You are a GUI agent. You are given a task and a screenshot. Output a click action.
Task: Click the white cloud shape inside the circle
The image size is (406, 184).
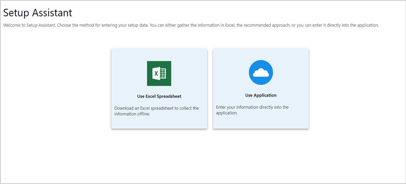click(261, 73)
